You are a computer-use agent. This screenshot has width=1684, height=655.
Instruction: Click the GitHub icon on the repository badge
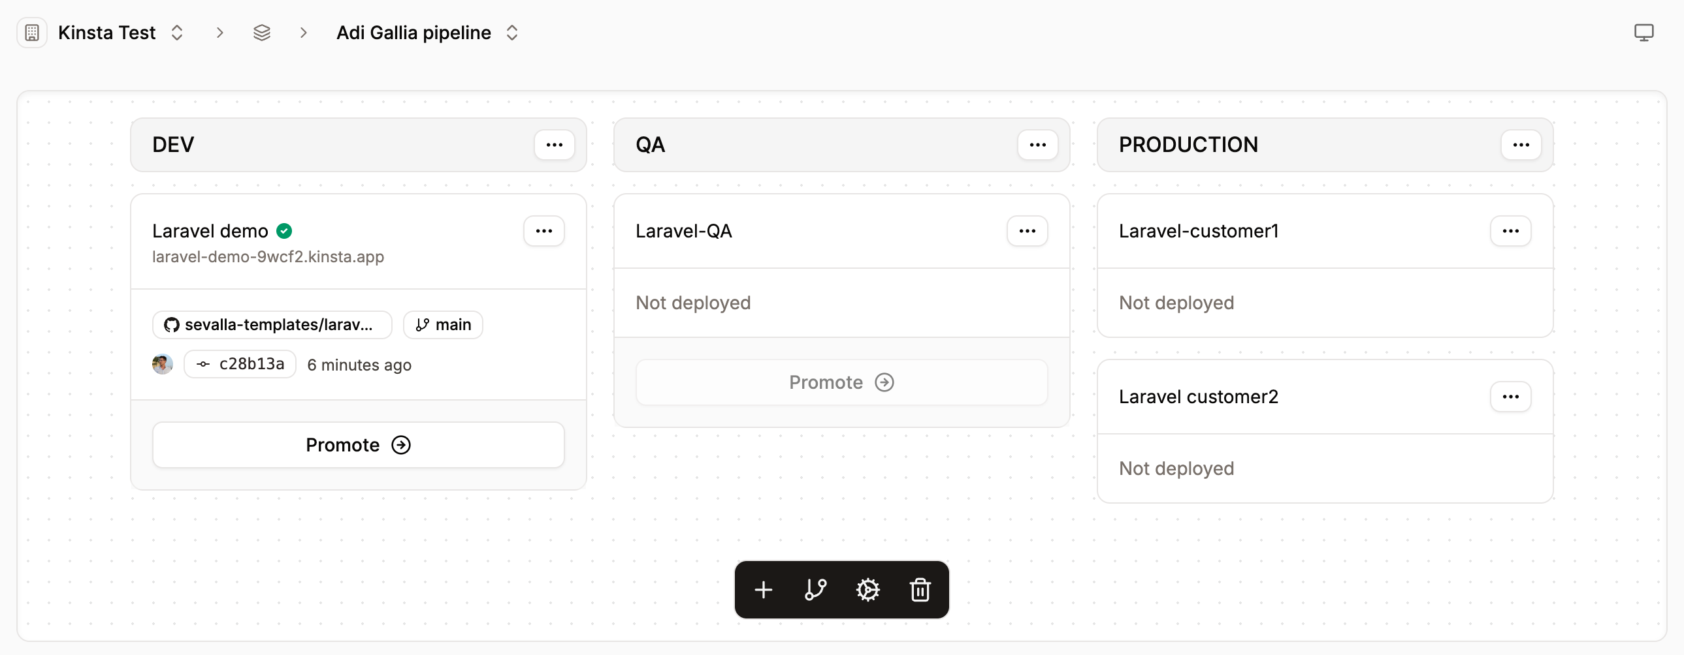click(x=170, y=324)
